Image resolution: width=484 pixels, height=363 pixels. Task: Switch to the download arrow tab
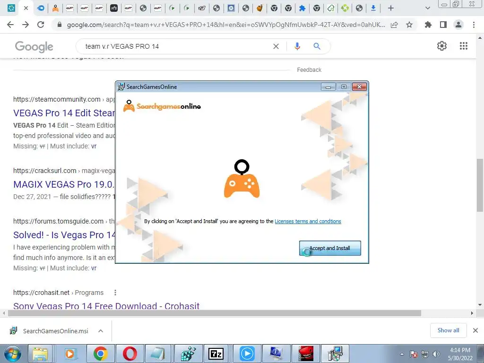pos(373,9)
